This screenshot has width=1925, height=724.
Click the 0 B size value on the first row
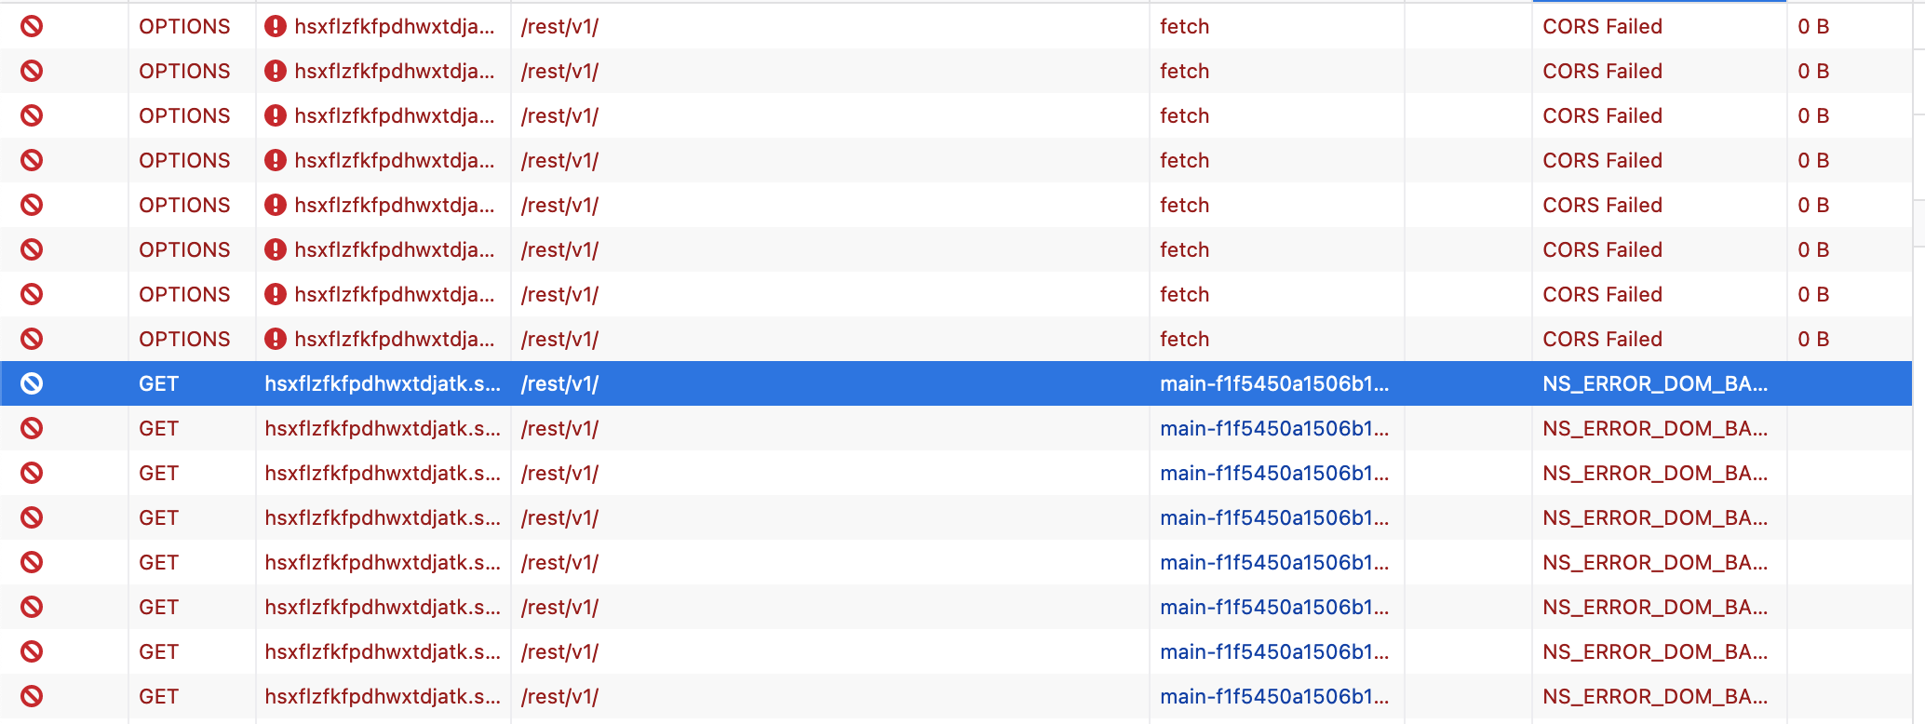[1814, 26]
